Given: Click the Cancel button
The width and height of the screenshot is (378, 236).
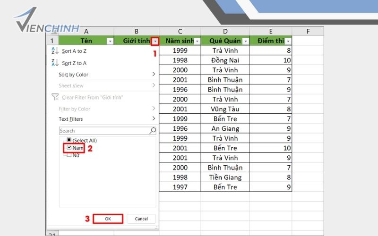Looking at the screenshot, I should pos(141,219).
